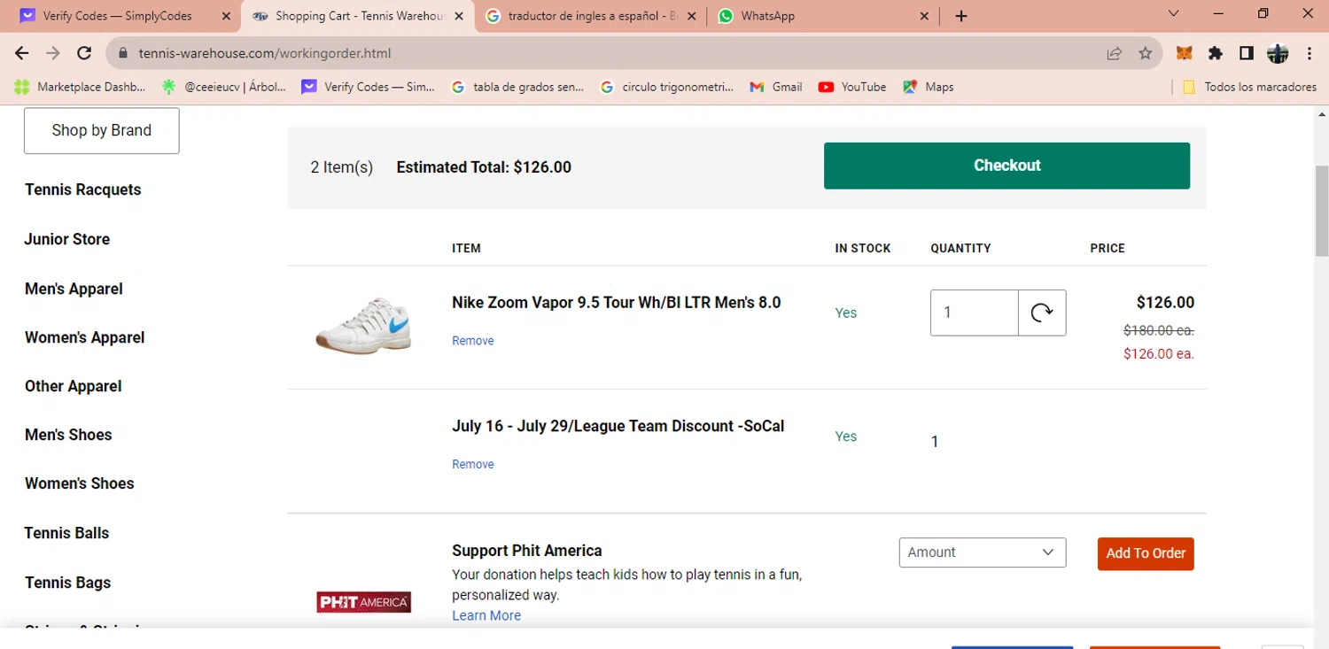The width and height of the screenshot is (1329, 649).
Task: Close the traductor de ingles tab
Action: pyautogui.click(x=692, y=16)
